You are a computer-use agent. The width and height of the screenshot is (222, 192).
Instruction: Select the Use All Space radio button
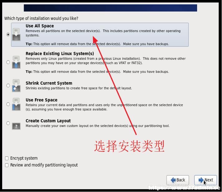click(x=8, y=35)
